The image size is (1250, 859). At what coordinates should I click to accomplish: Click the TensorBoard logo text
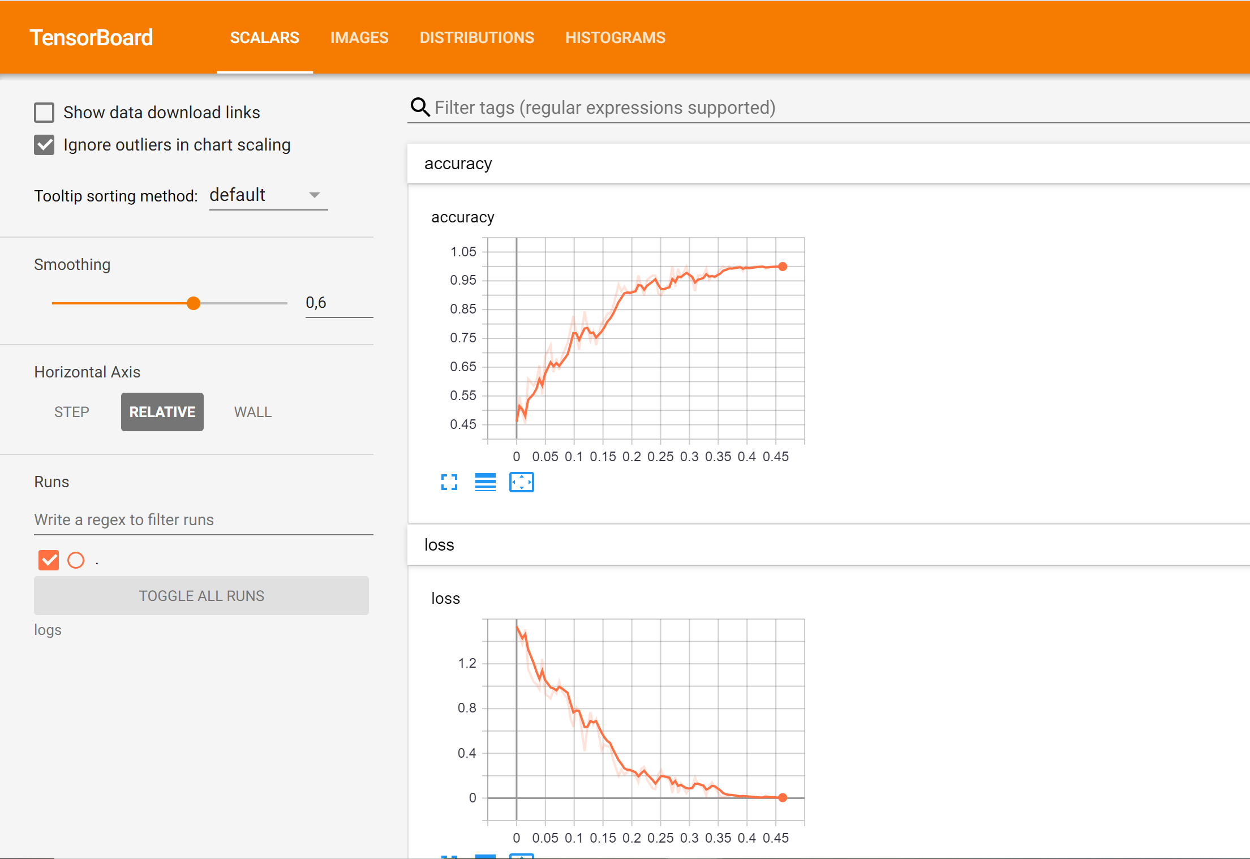click(x=91, y=37)
